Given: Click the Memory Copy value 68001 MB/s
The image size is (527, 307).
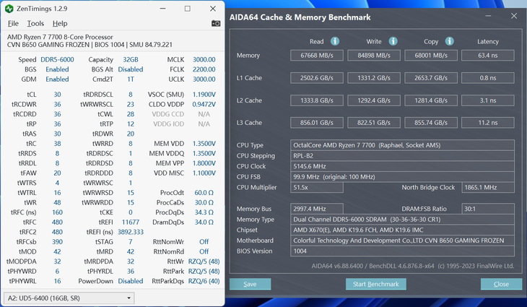Looking at the screenshot, I should (431, 56).
